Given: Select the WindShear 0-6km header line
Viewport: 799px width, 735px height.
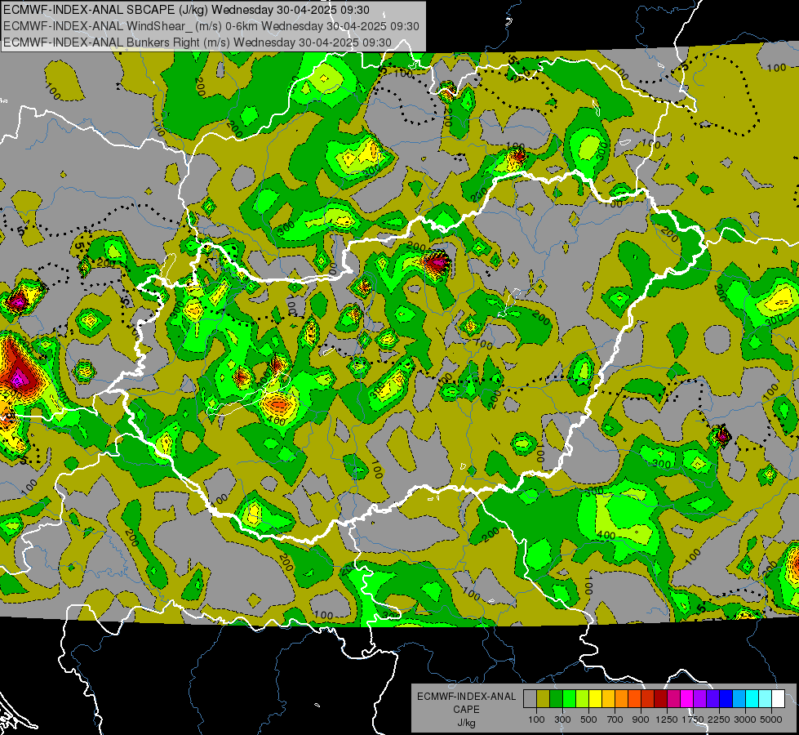Looking at the screenshot, I should pos(211,26).
